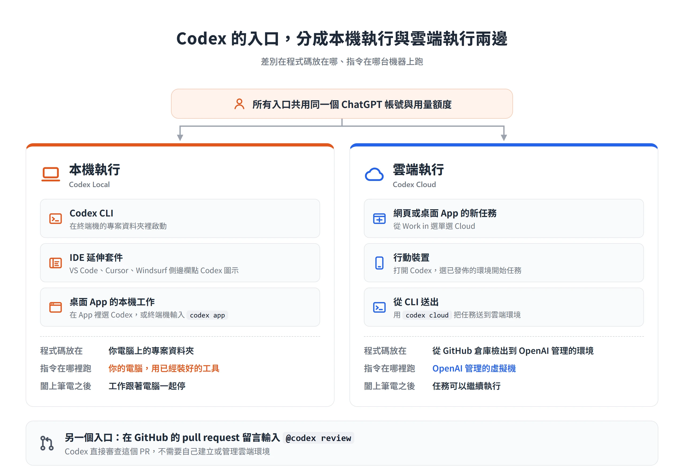This screenshot has height=472, width=684.
Task: Click the main title about Codex 的入口
Action: [x=342, y=39]
